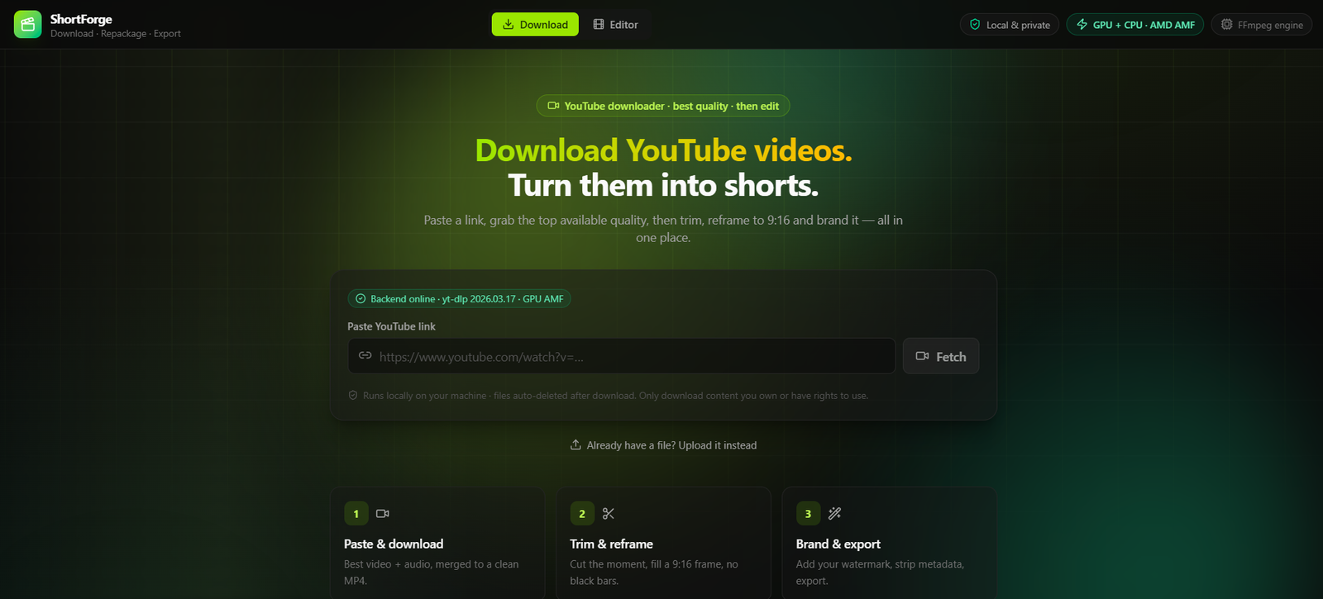Click the Fetch button
Image resolution: width=1323 pixels, height=599 pixels.
[941, 356]
